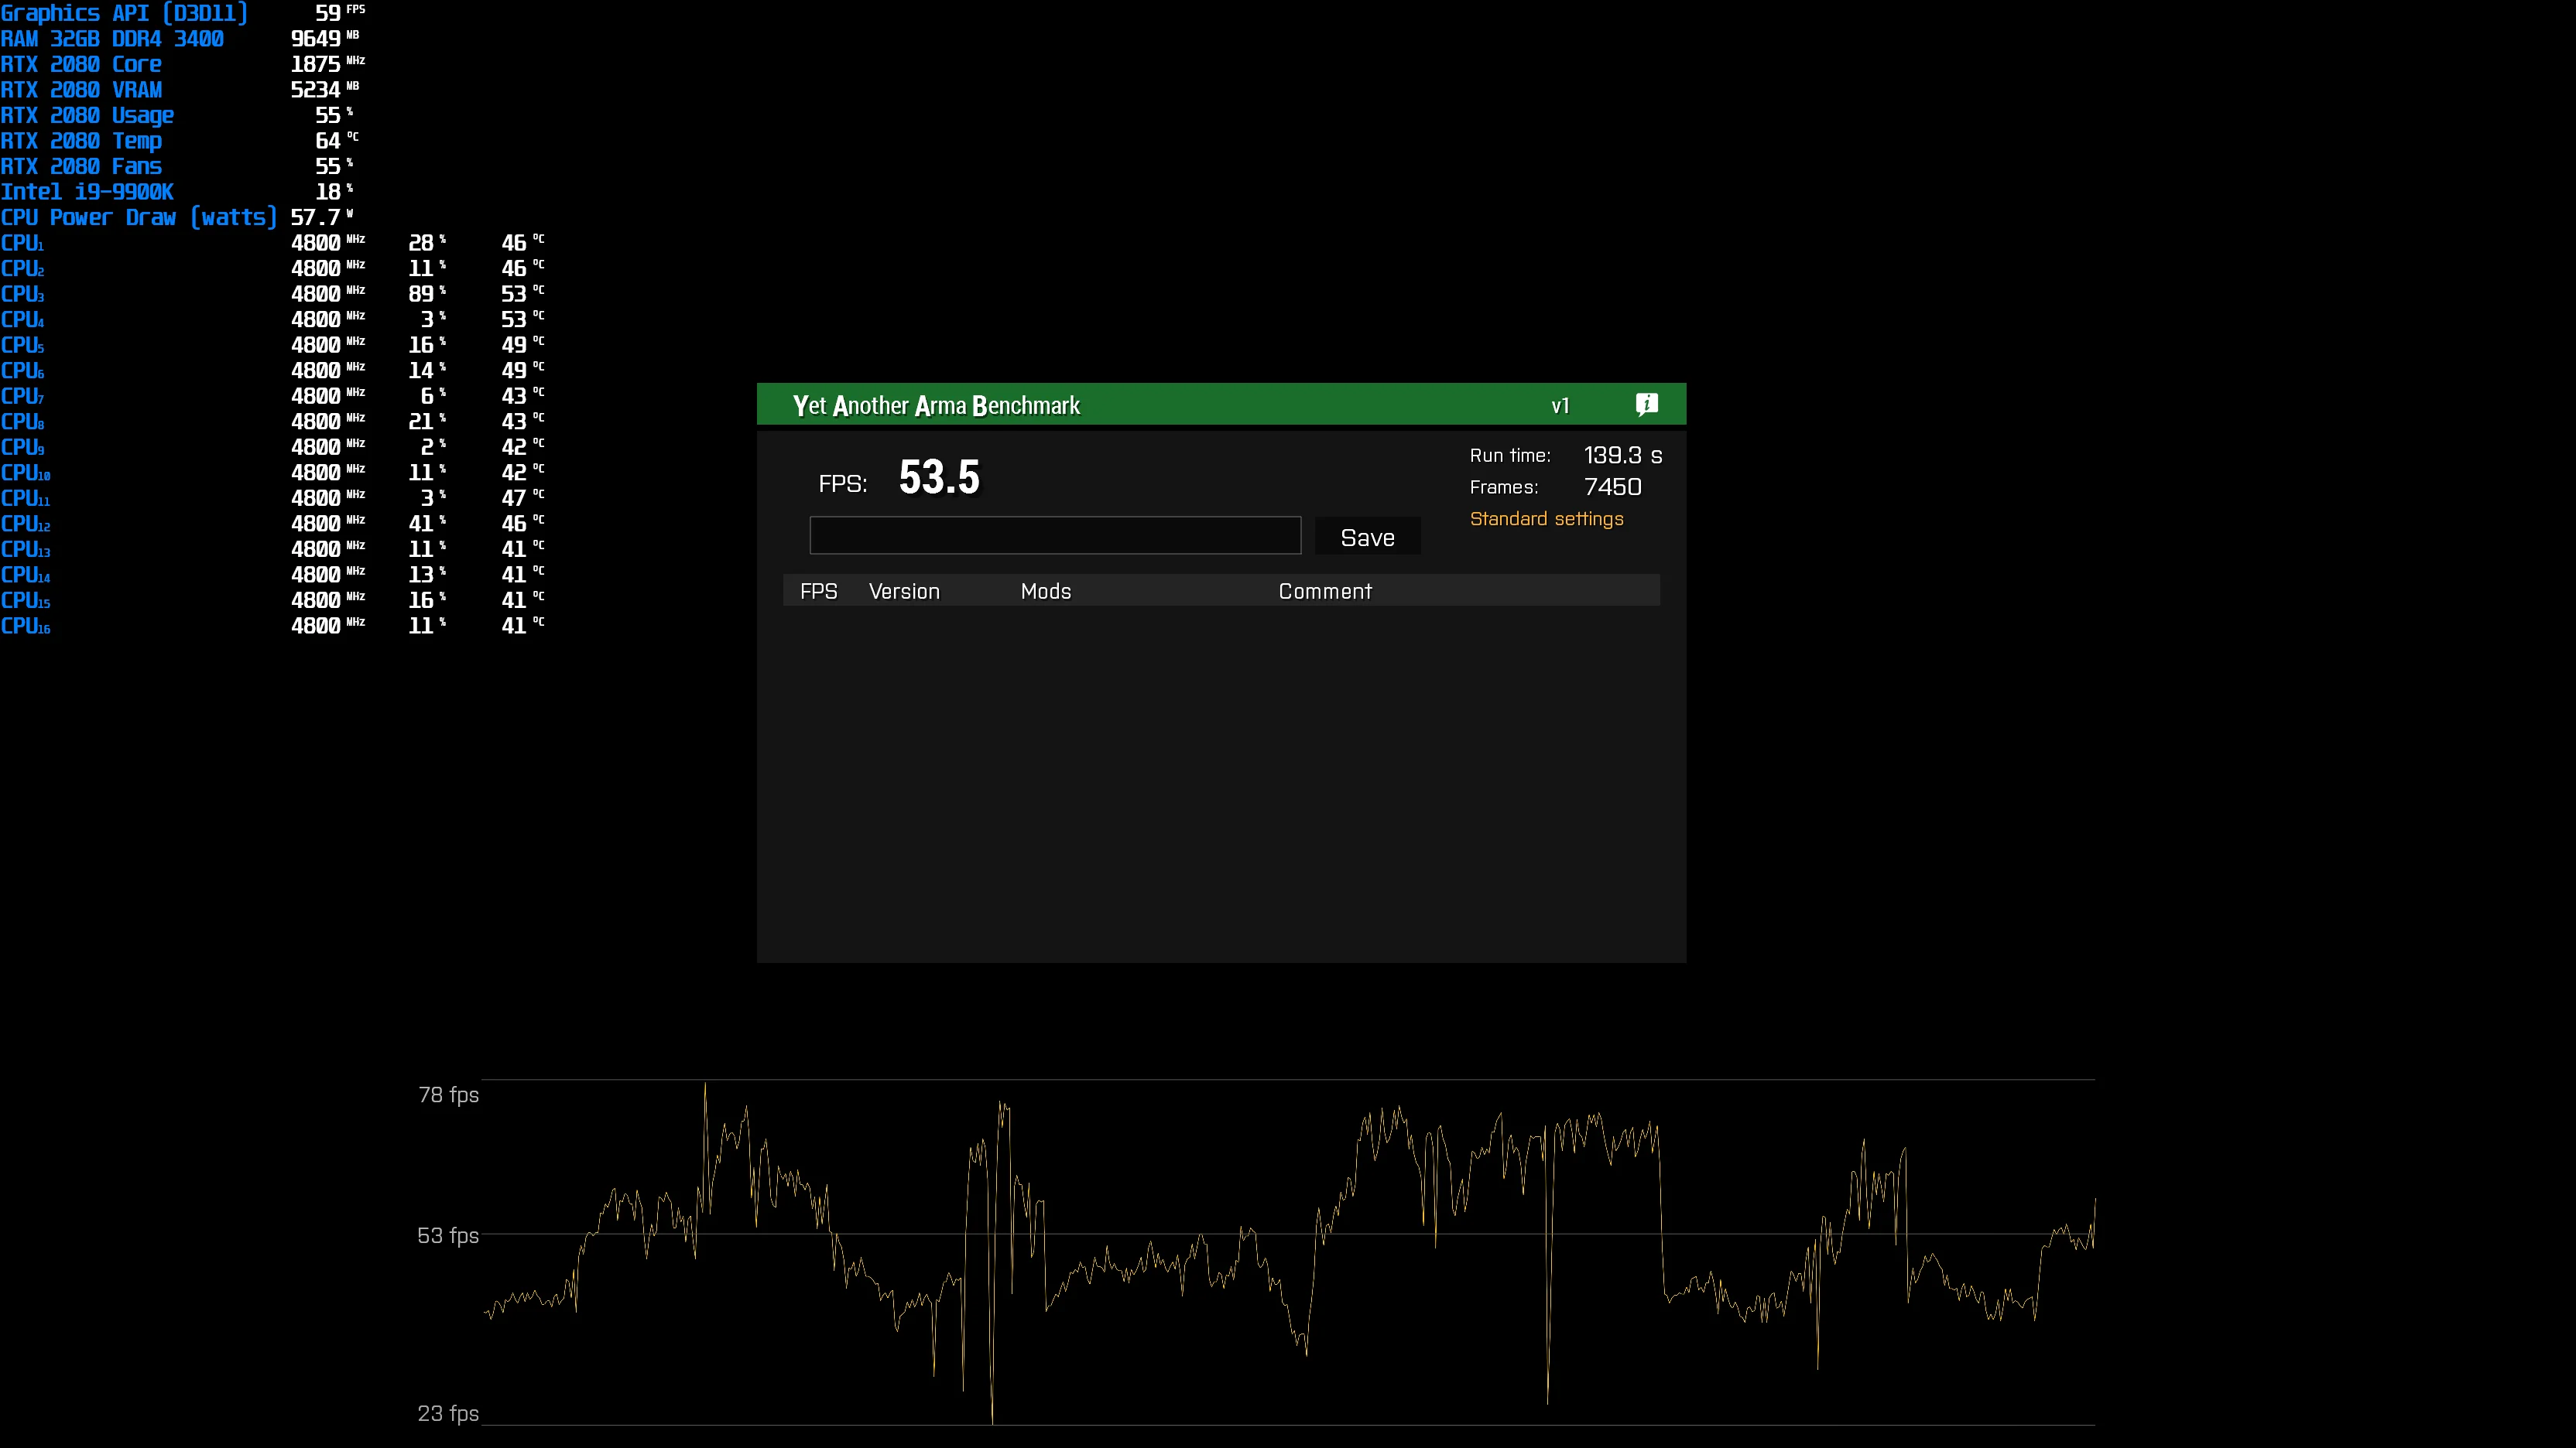Click the Comment column header
Image resolution: width=2576 pixels, height=1448 pixels.
1325,591
